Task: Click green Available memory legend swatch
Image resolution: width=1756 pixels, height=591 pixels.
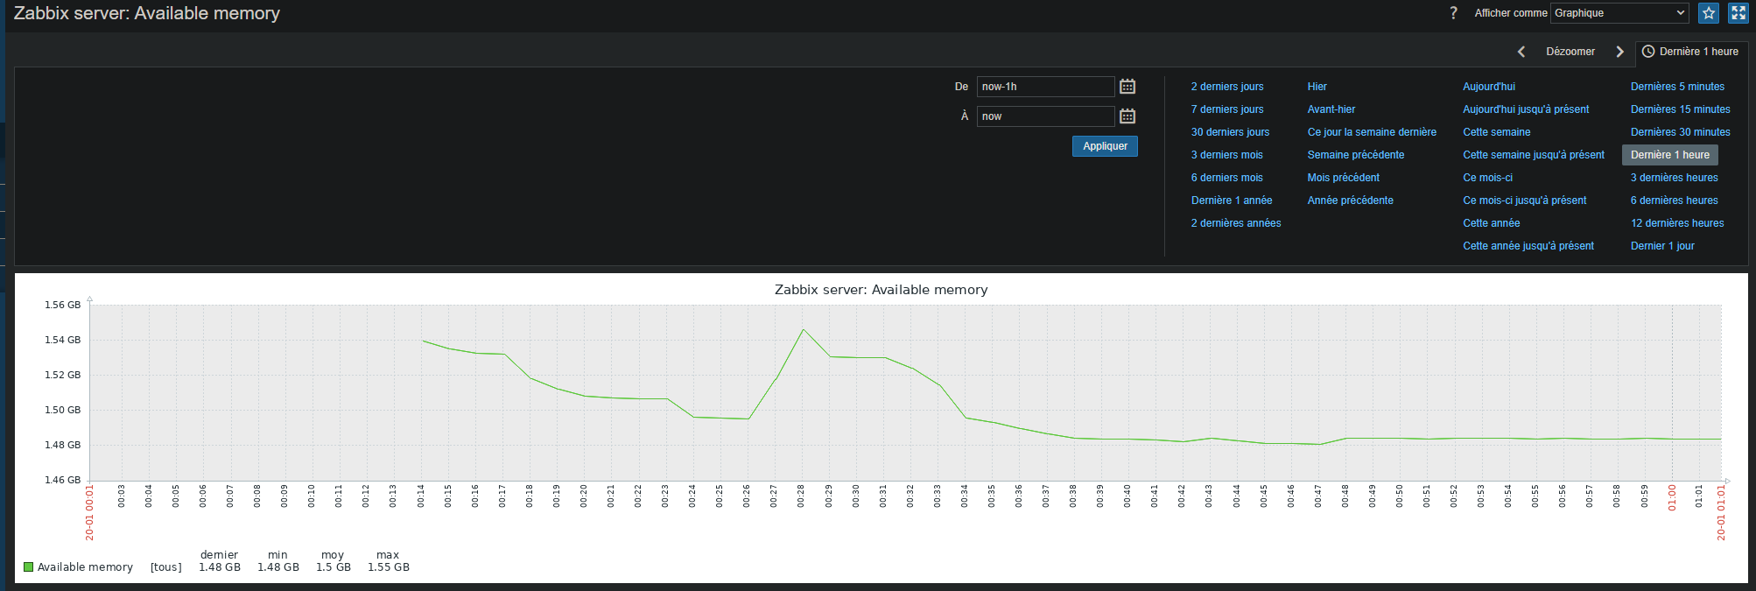Action: 29,567
